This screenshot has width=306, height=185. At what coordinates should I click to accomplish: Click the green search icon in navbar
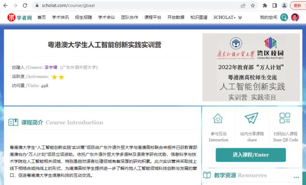click(x=284, y=17)
